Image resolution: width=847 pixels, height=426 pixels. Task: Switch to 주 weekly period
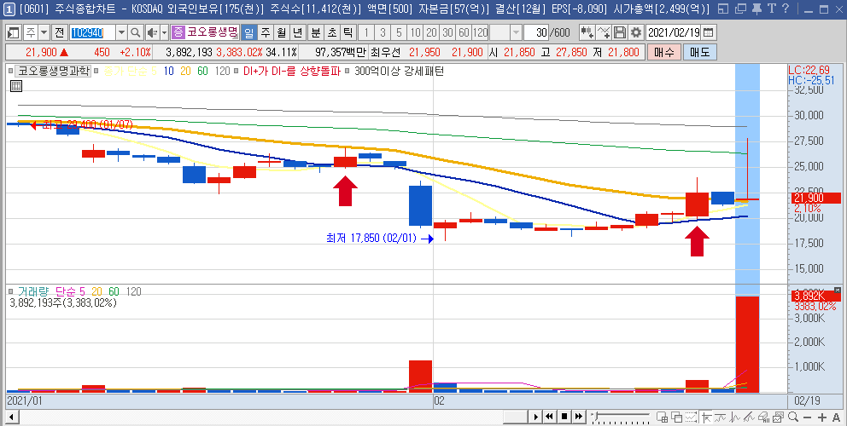pos(266,33)
